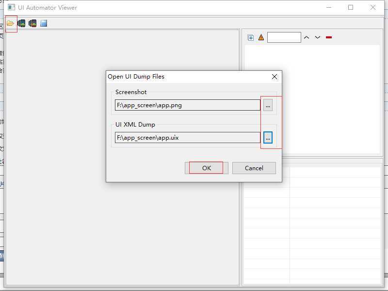Confirm the dialog with OK
This screenshot has height=291, width=388.
(x=207, y=168)
